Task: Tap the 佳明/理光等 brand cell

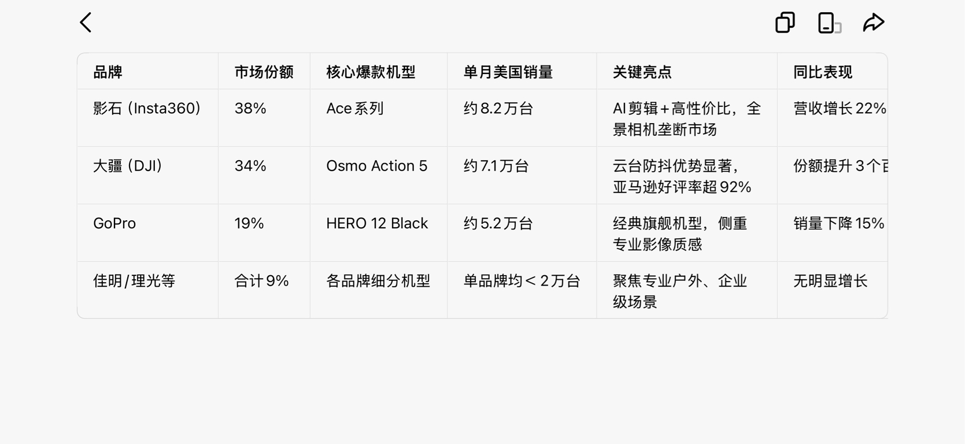Action: 134,281
